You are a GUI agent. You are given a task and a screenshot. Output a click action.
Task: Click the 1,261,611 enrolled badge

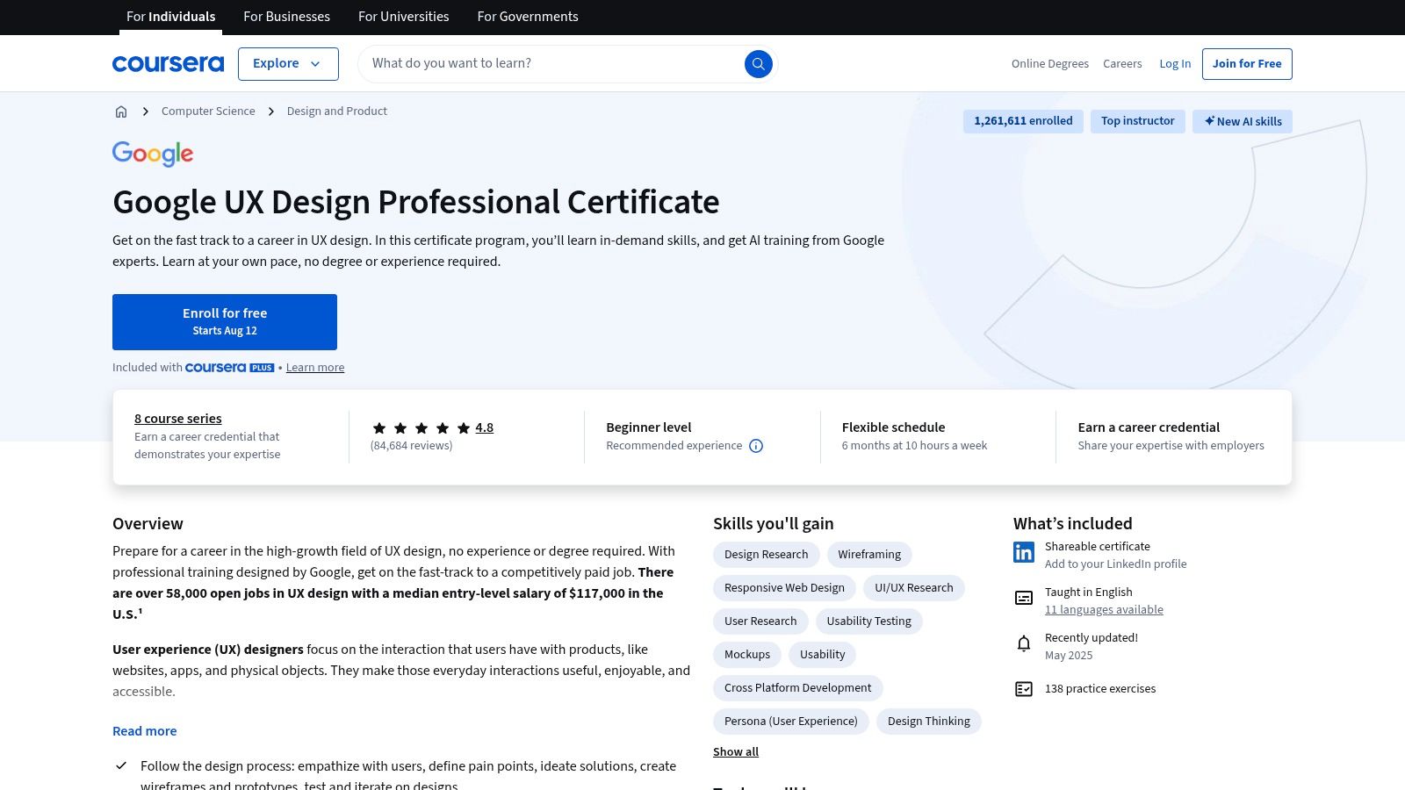[x=1023, y=121]
